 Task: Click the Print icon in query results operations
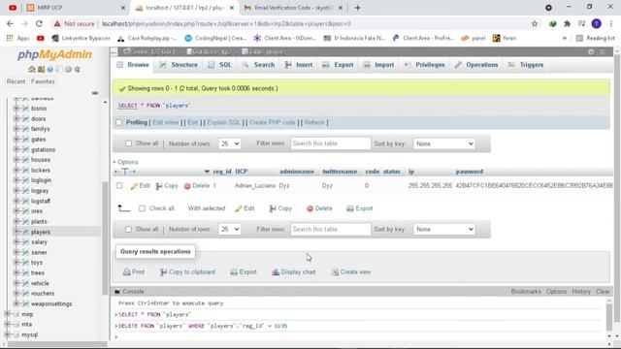(x=127, y=271)
